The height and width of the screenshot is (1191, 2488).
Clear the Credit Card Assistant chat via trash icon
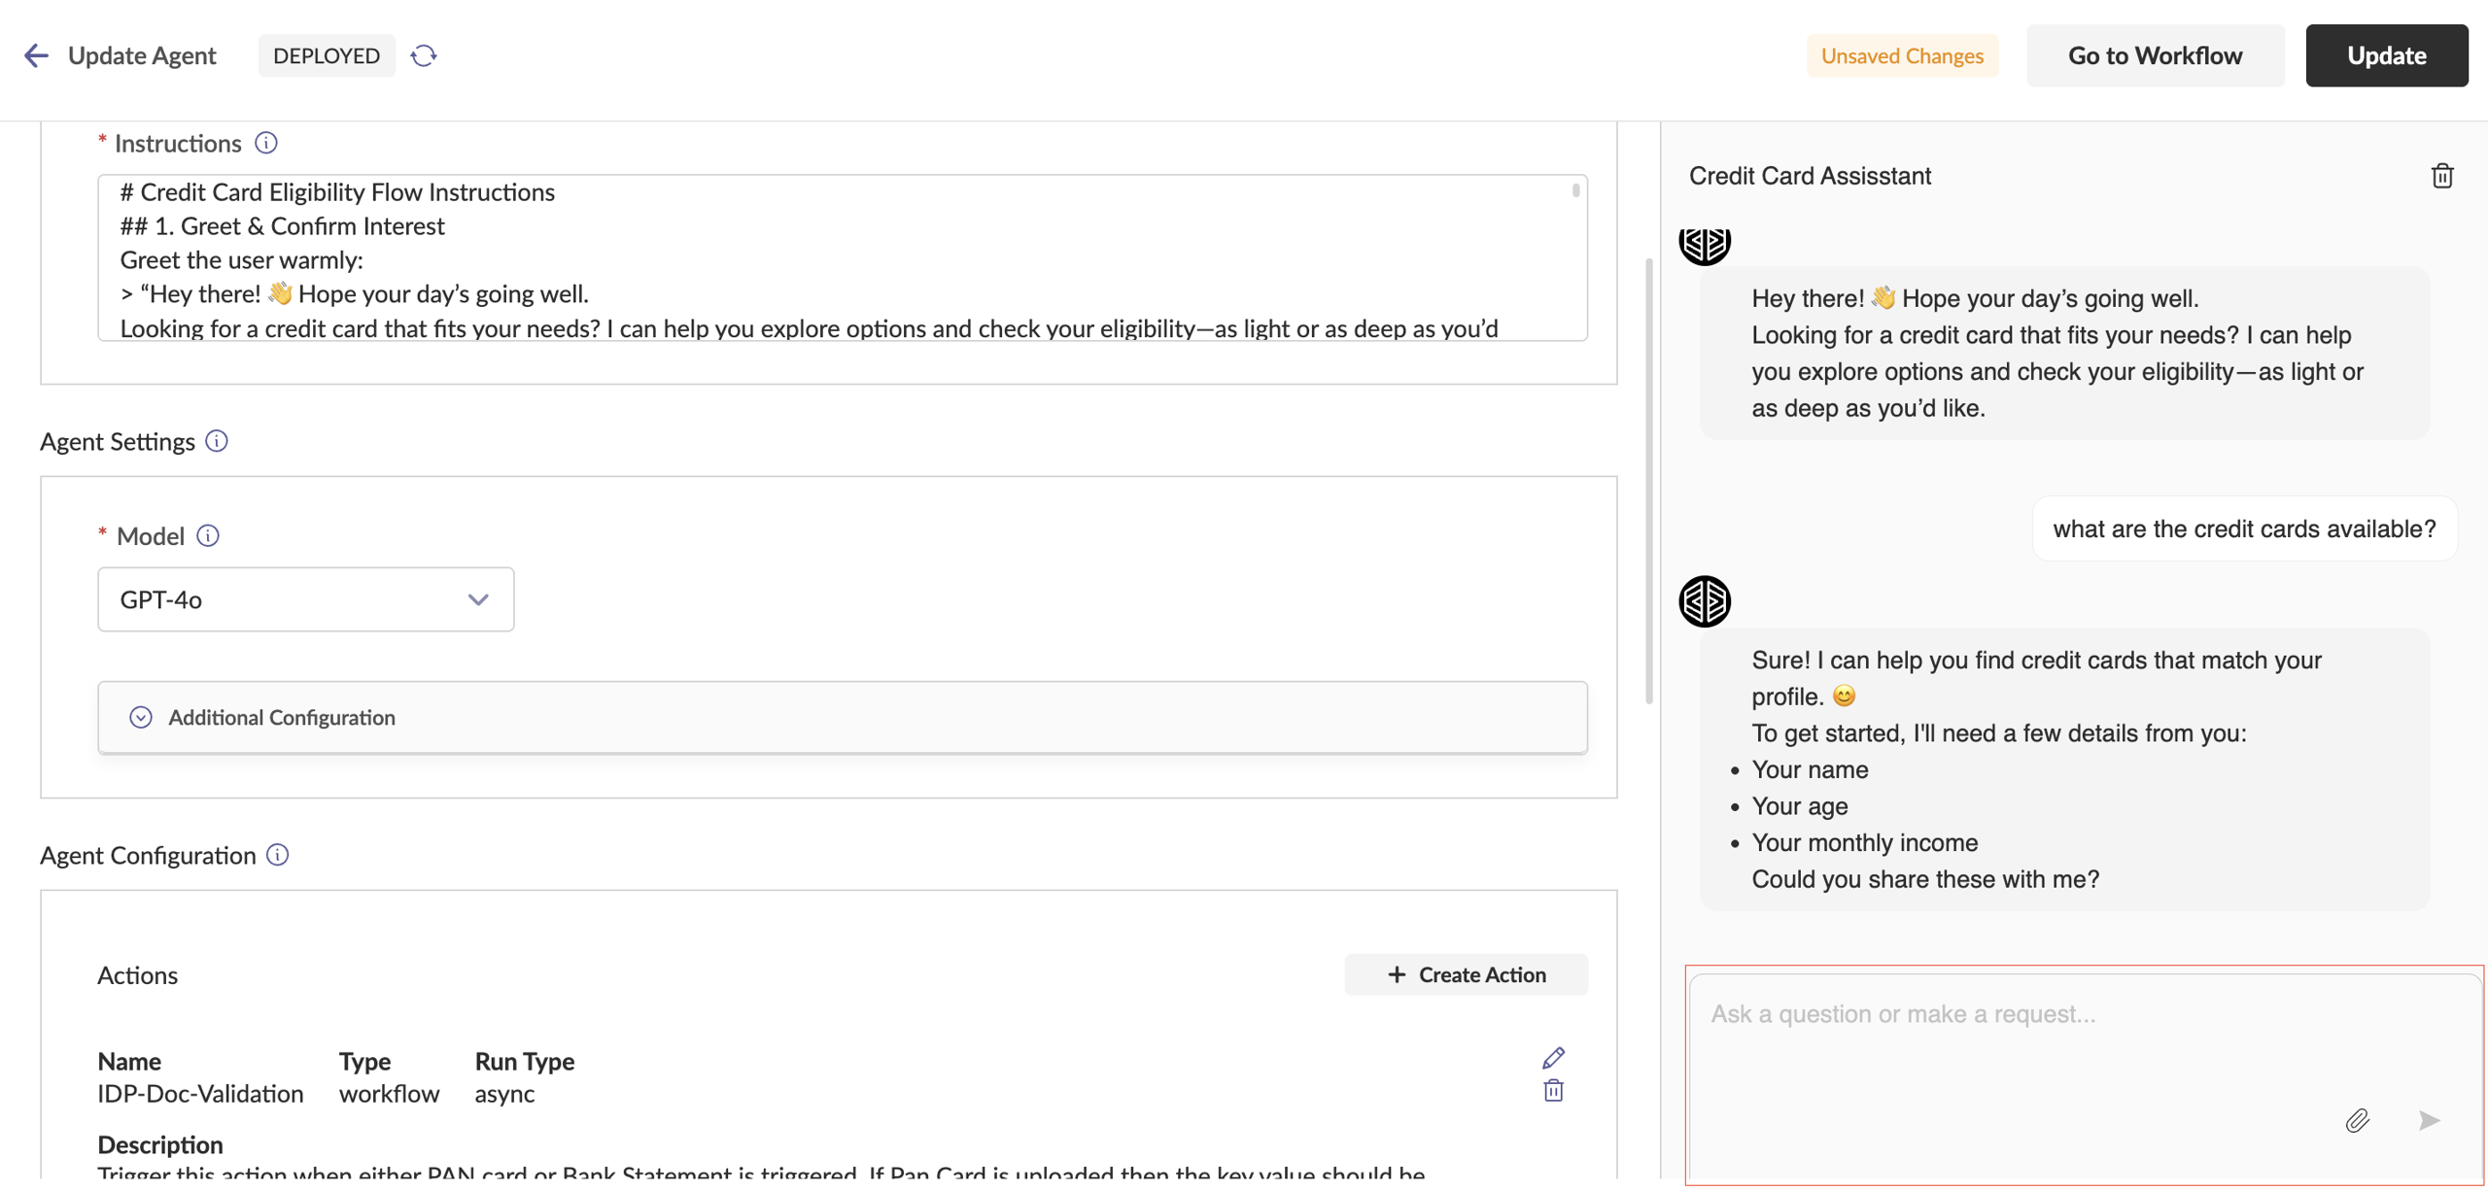pyautogui.click(x=2442, y=175)
